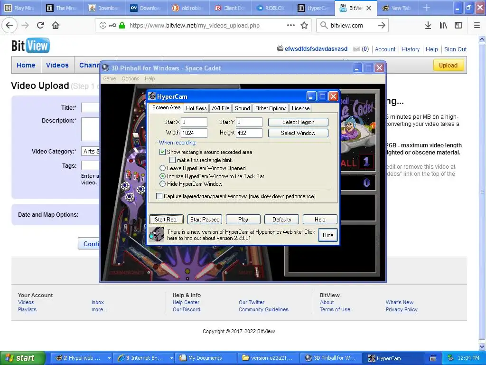Toggle Show rectangle around recorded area
This screenshot has width=486, height=365.
point(162,152)
